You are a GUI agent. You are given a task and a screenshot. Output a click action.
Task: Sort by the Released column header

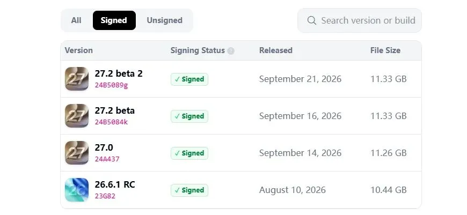pos(276,50)
